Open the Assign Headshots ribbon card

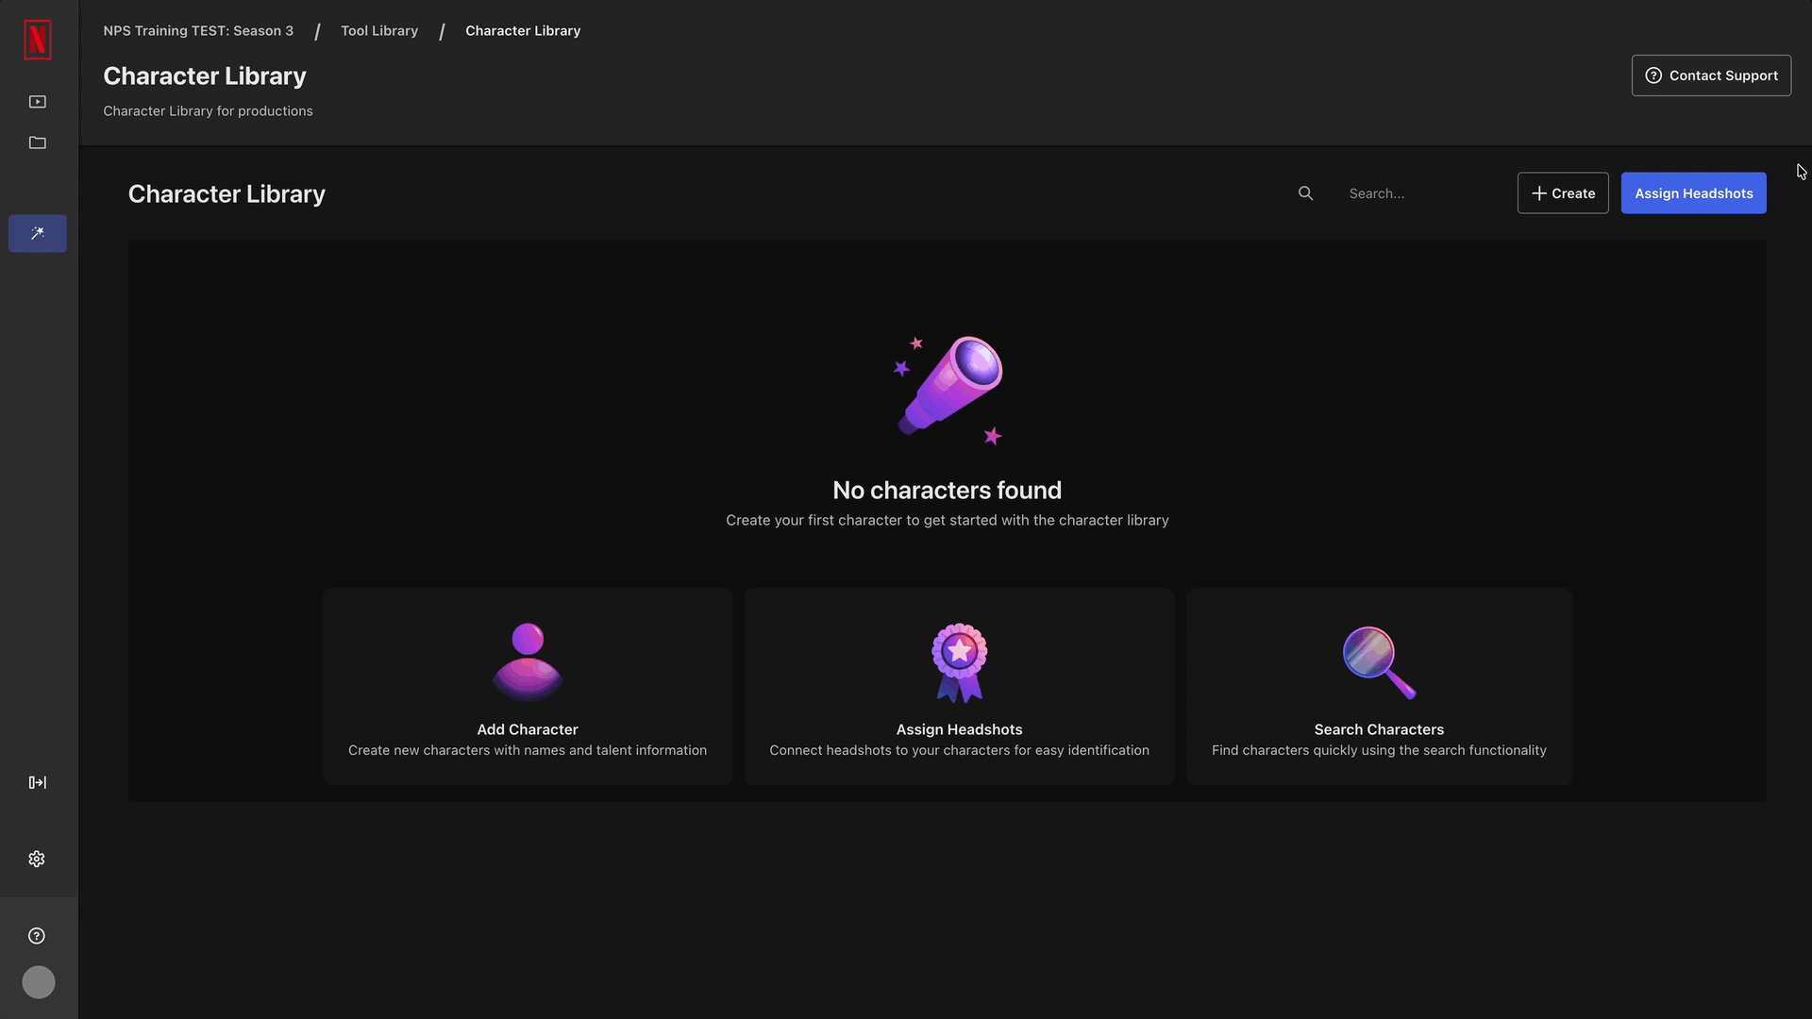pos(959,687)
